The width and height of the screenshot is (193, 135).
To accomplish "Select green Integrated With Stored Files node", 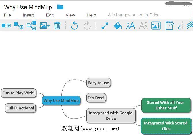I will pos(166,126).
